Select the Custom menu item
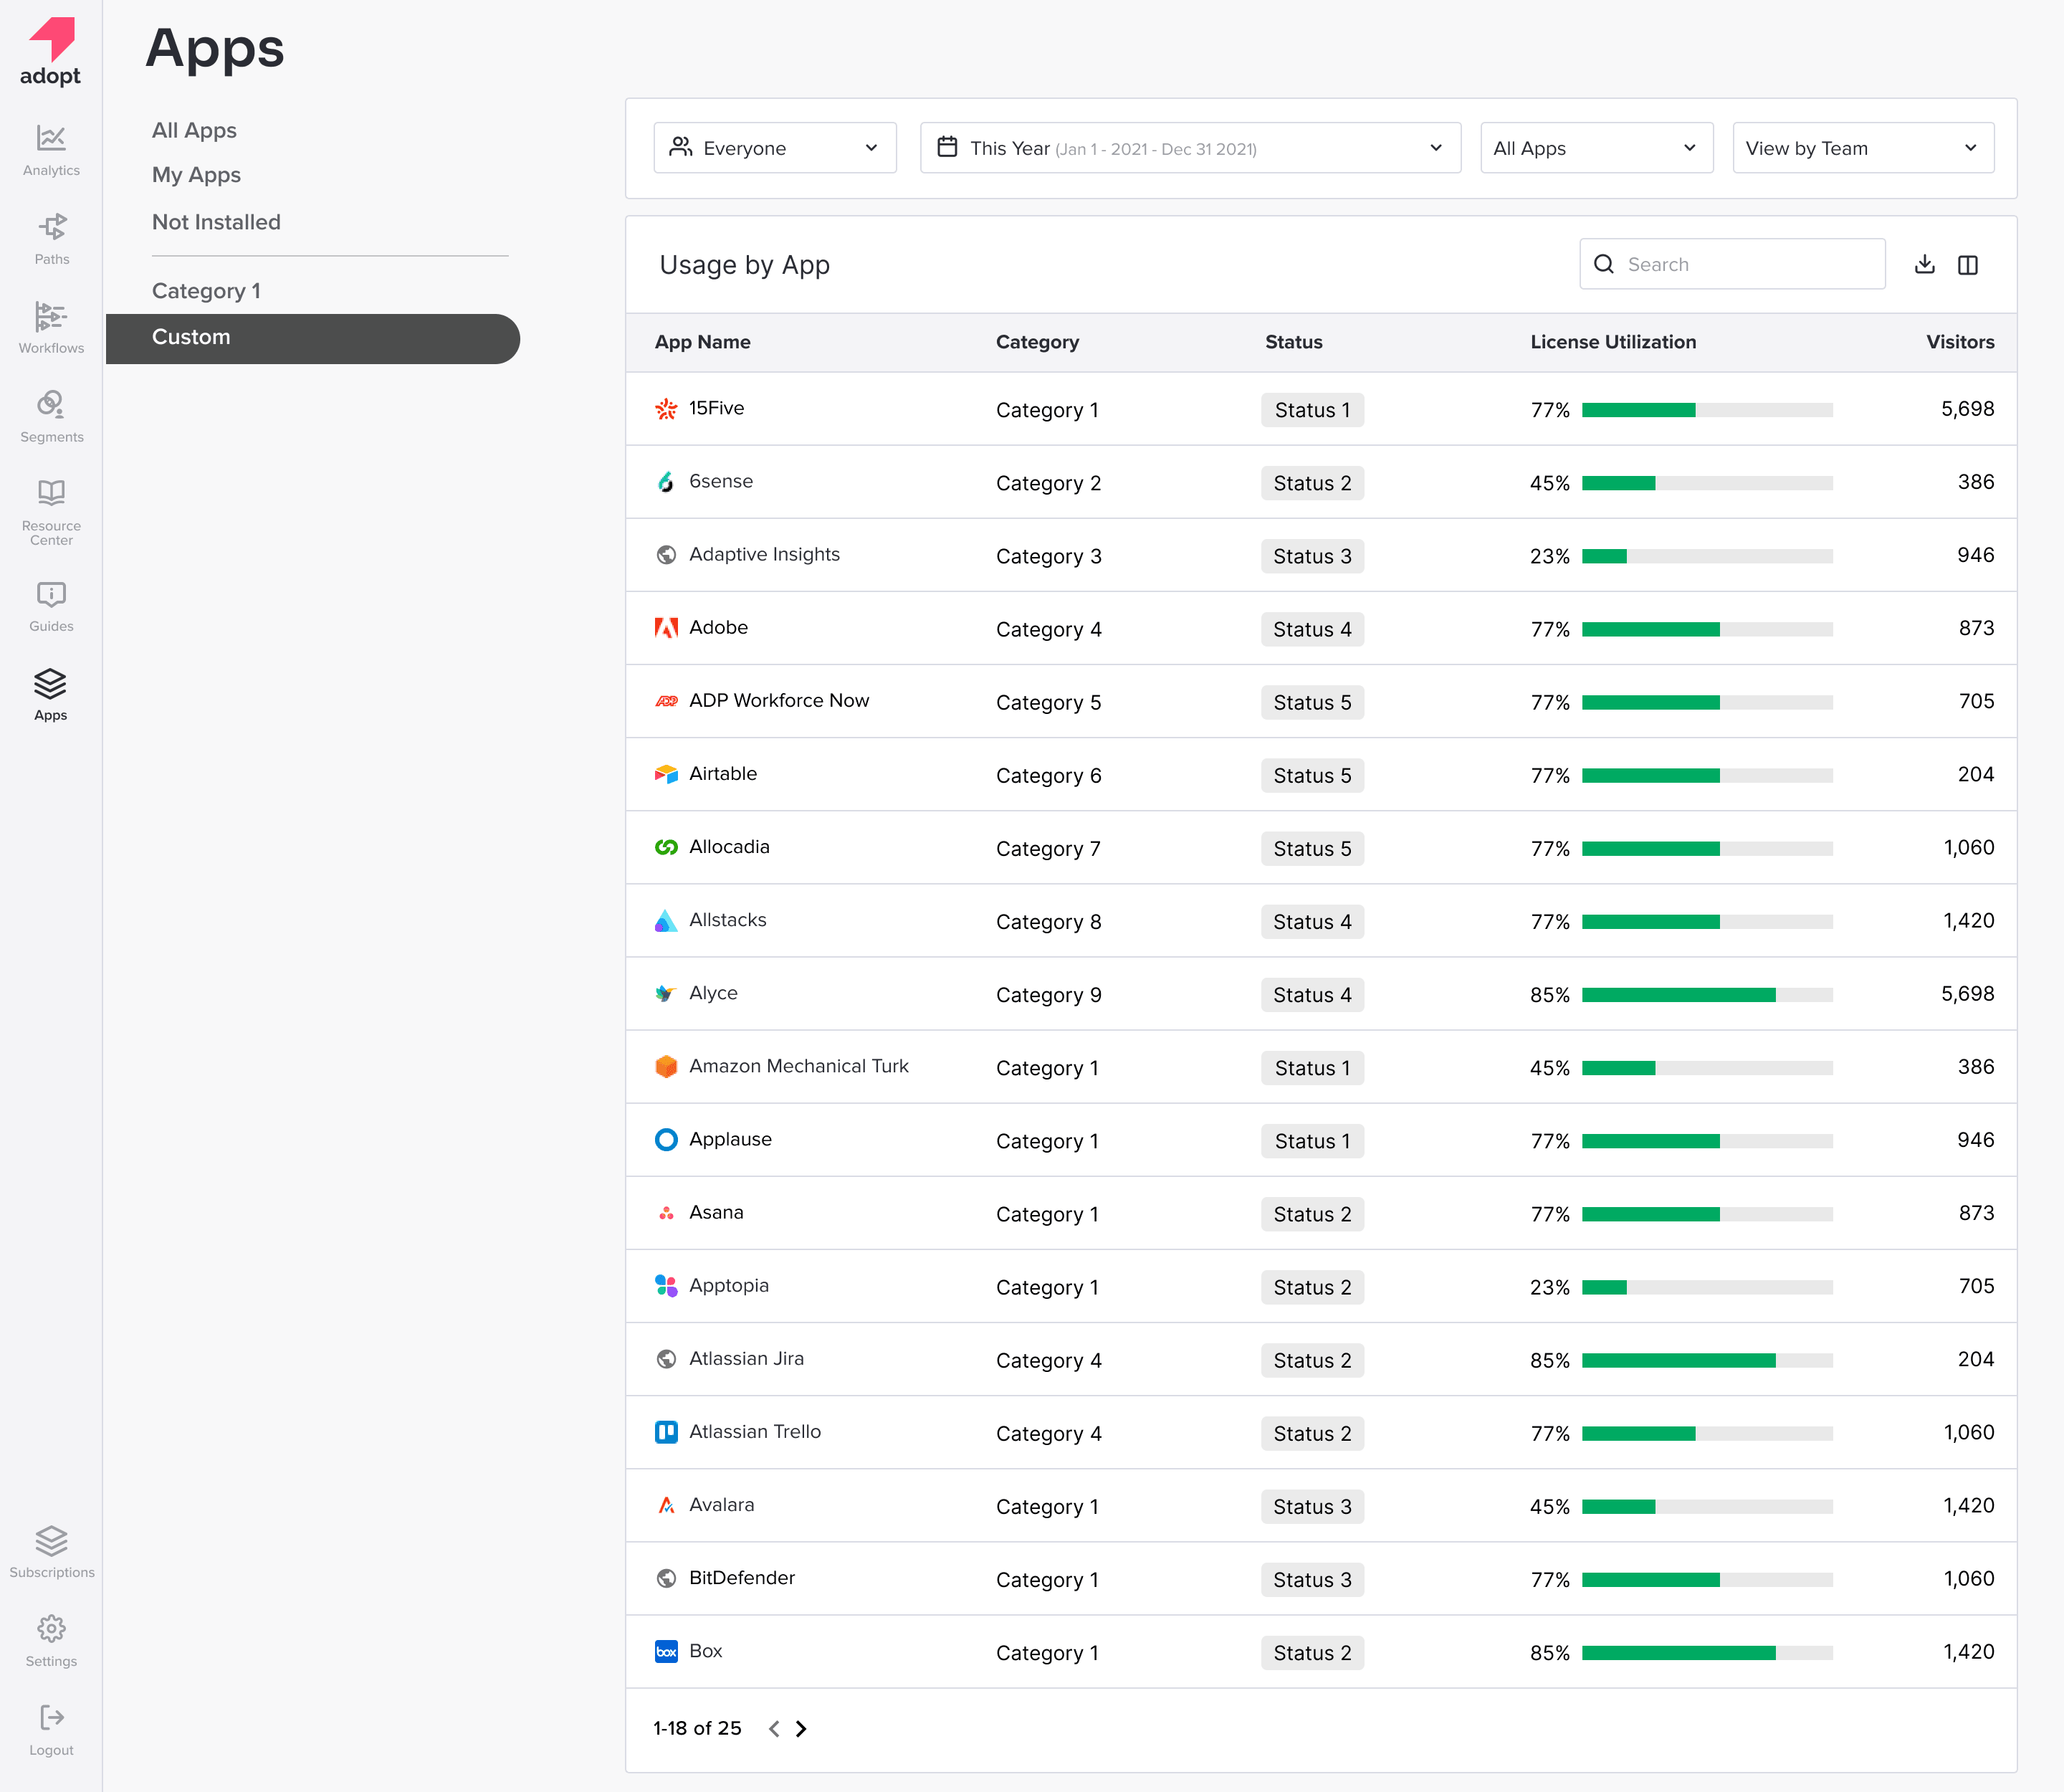The height and width of the screenshot is (1792, 2064). click(313, 338)
